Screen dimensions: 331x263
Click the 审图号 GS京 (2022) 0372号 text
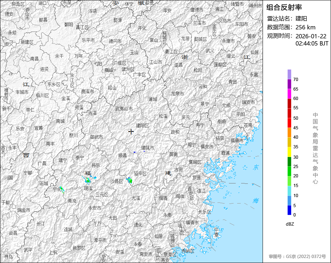point(297,257)
